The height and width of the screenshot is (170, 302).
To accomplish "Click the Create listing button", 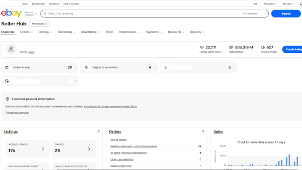I will click(x=292, y=49).
